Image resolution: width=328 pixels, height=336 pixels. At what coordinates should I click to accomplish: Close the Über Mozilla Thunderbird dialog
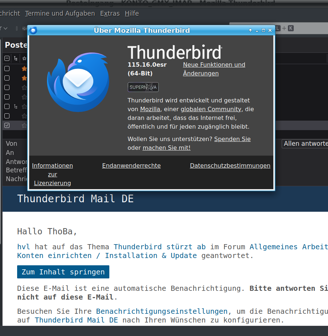[x=270, y=30]
